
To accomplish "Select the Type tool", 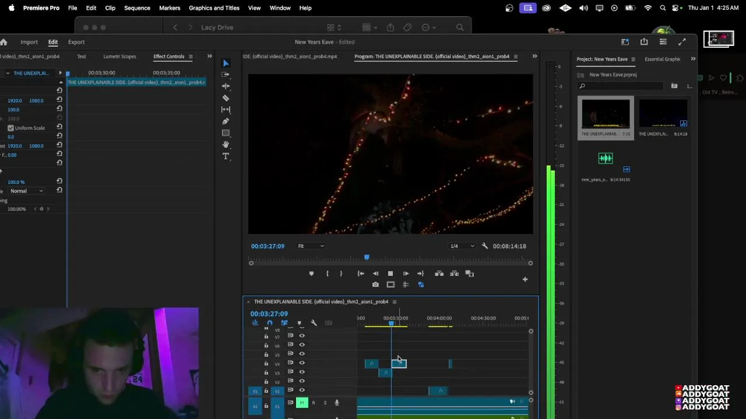I will (226, 156).
